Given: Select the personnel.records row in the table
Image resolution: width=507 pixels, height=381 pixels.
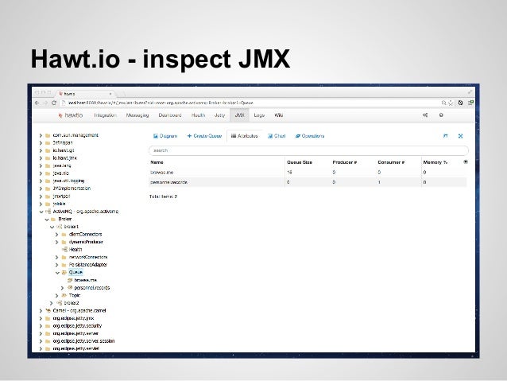Looking at the screenshot, I should (308, 182).
